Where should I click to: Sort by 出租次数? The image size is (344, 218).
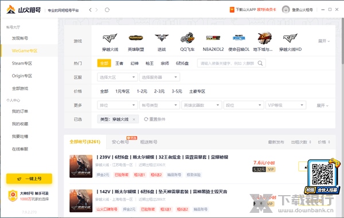[301, 142]
